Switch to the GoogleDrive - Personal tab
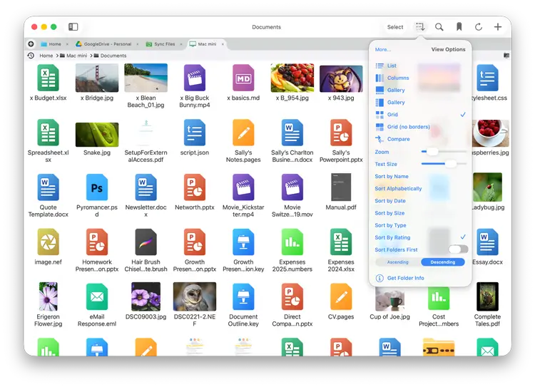Viewport: 535px width, 387px height. click(x=103, y=44)
